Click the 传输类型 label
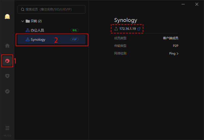Image resolution: width=204 pixels, height=140 pixels. tap(120, 46)
